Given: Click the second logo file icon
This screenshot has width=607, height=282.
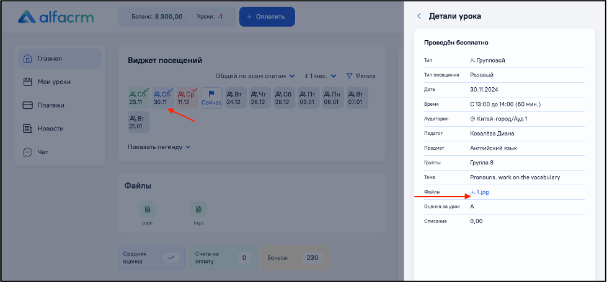Looking at the screenshot, I should click(198, 210).
